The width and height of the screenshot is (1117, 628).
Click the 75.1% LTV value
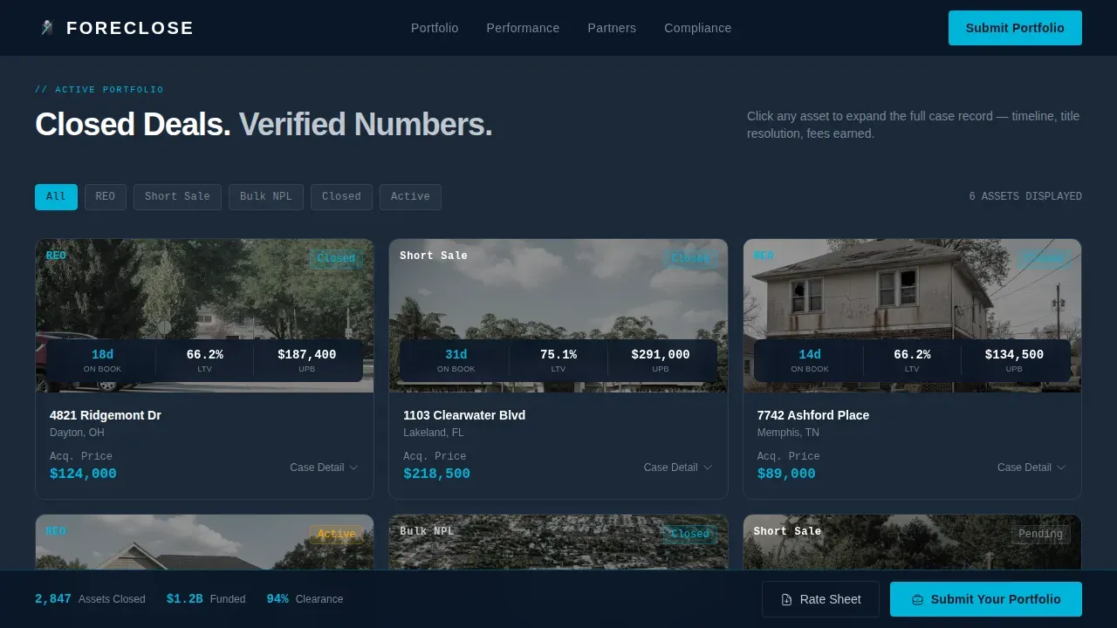click(558, 354)
